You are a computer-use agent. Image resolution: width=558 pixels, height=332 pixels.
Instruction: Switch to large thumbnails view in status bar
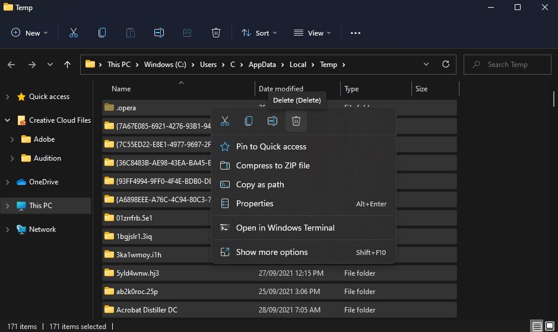550,327
